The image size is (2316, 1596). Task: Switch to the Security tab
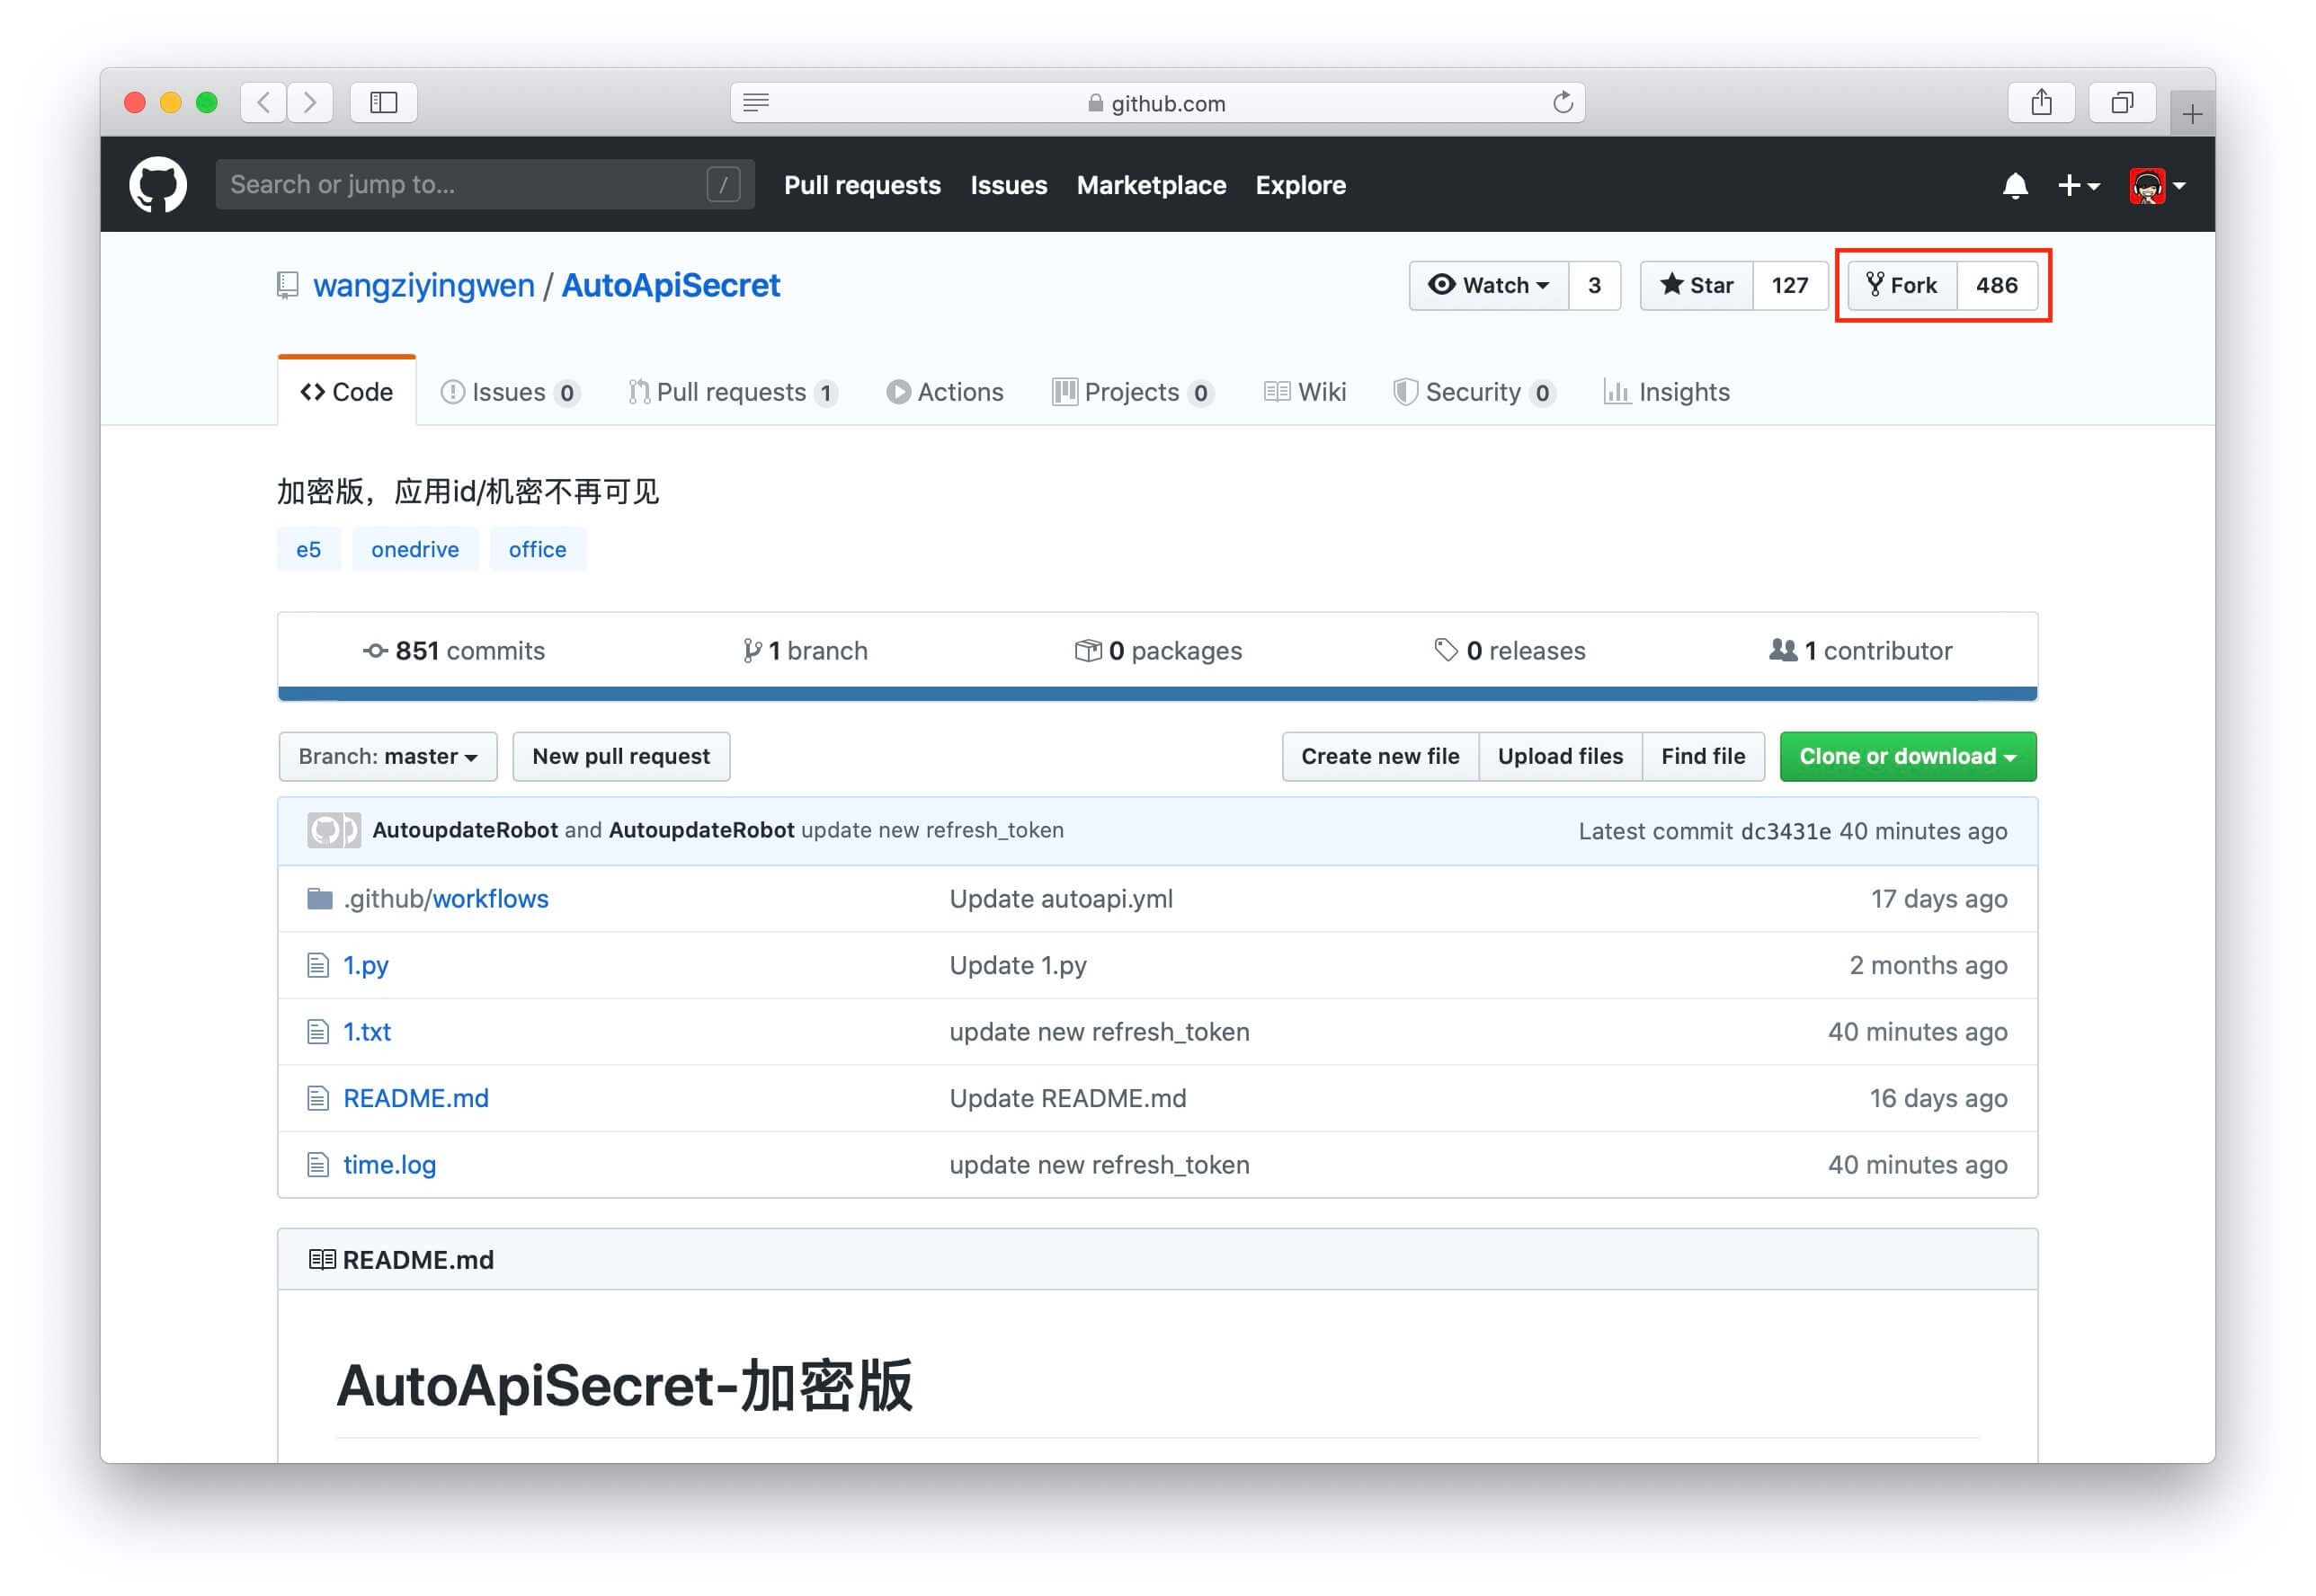pos(1474,392)
